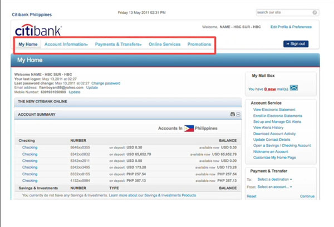Expand the Payments & Transfers menu
The image size is (334, 227).
click(118, 45)
